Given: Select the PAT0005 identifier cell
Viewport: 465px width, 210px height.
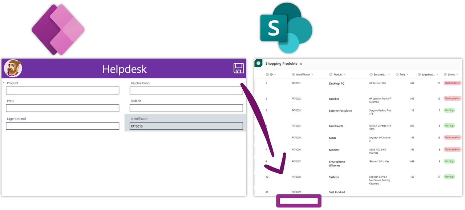Looking at the screenshot, I should tap(296, 138).
